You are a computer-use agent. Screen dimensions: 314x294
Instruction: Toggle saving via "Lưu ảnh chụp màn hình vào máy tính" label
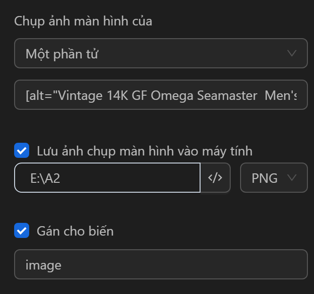click(x=144, y=151)
